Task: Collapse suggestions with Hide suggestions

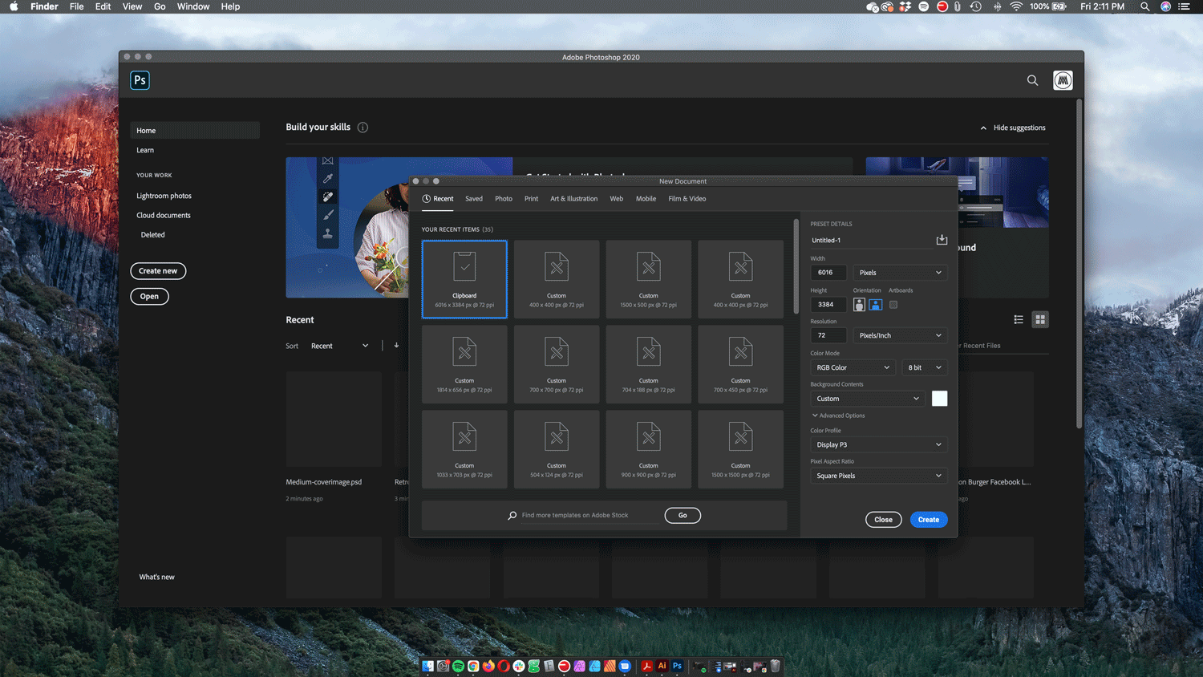Action: 1013,128
